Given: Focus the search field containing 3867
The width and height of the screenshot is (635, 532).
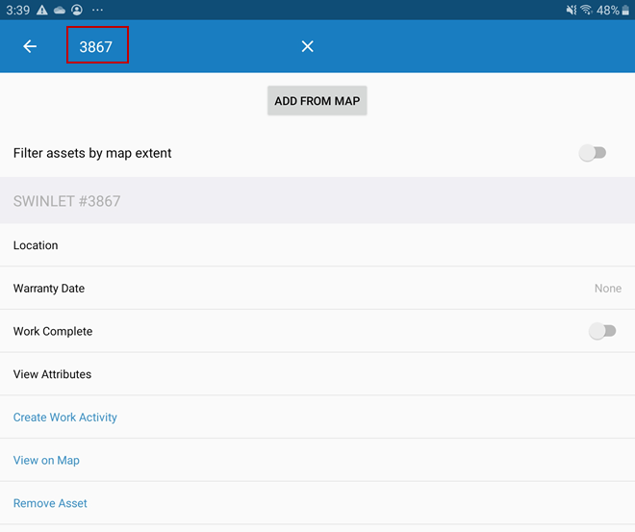Looking at the screenshot, I should click(x=96, y=46).
